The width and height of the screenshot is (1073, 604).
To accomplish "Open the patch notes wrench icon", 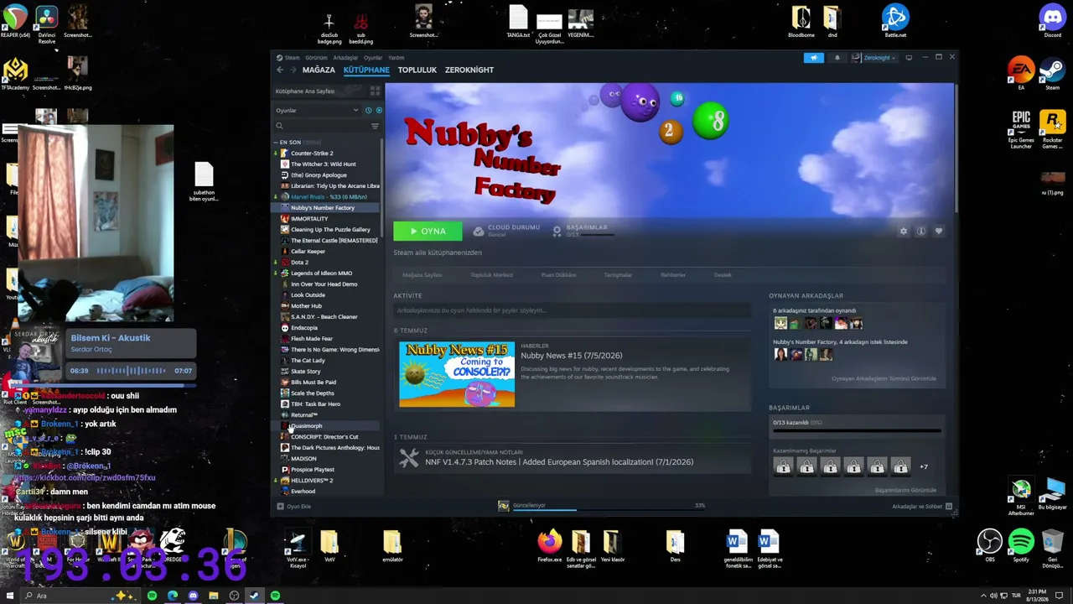I will [409, 458].
